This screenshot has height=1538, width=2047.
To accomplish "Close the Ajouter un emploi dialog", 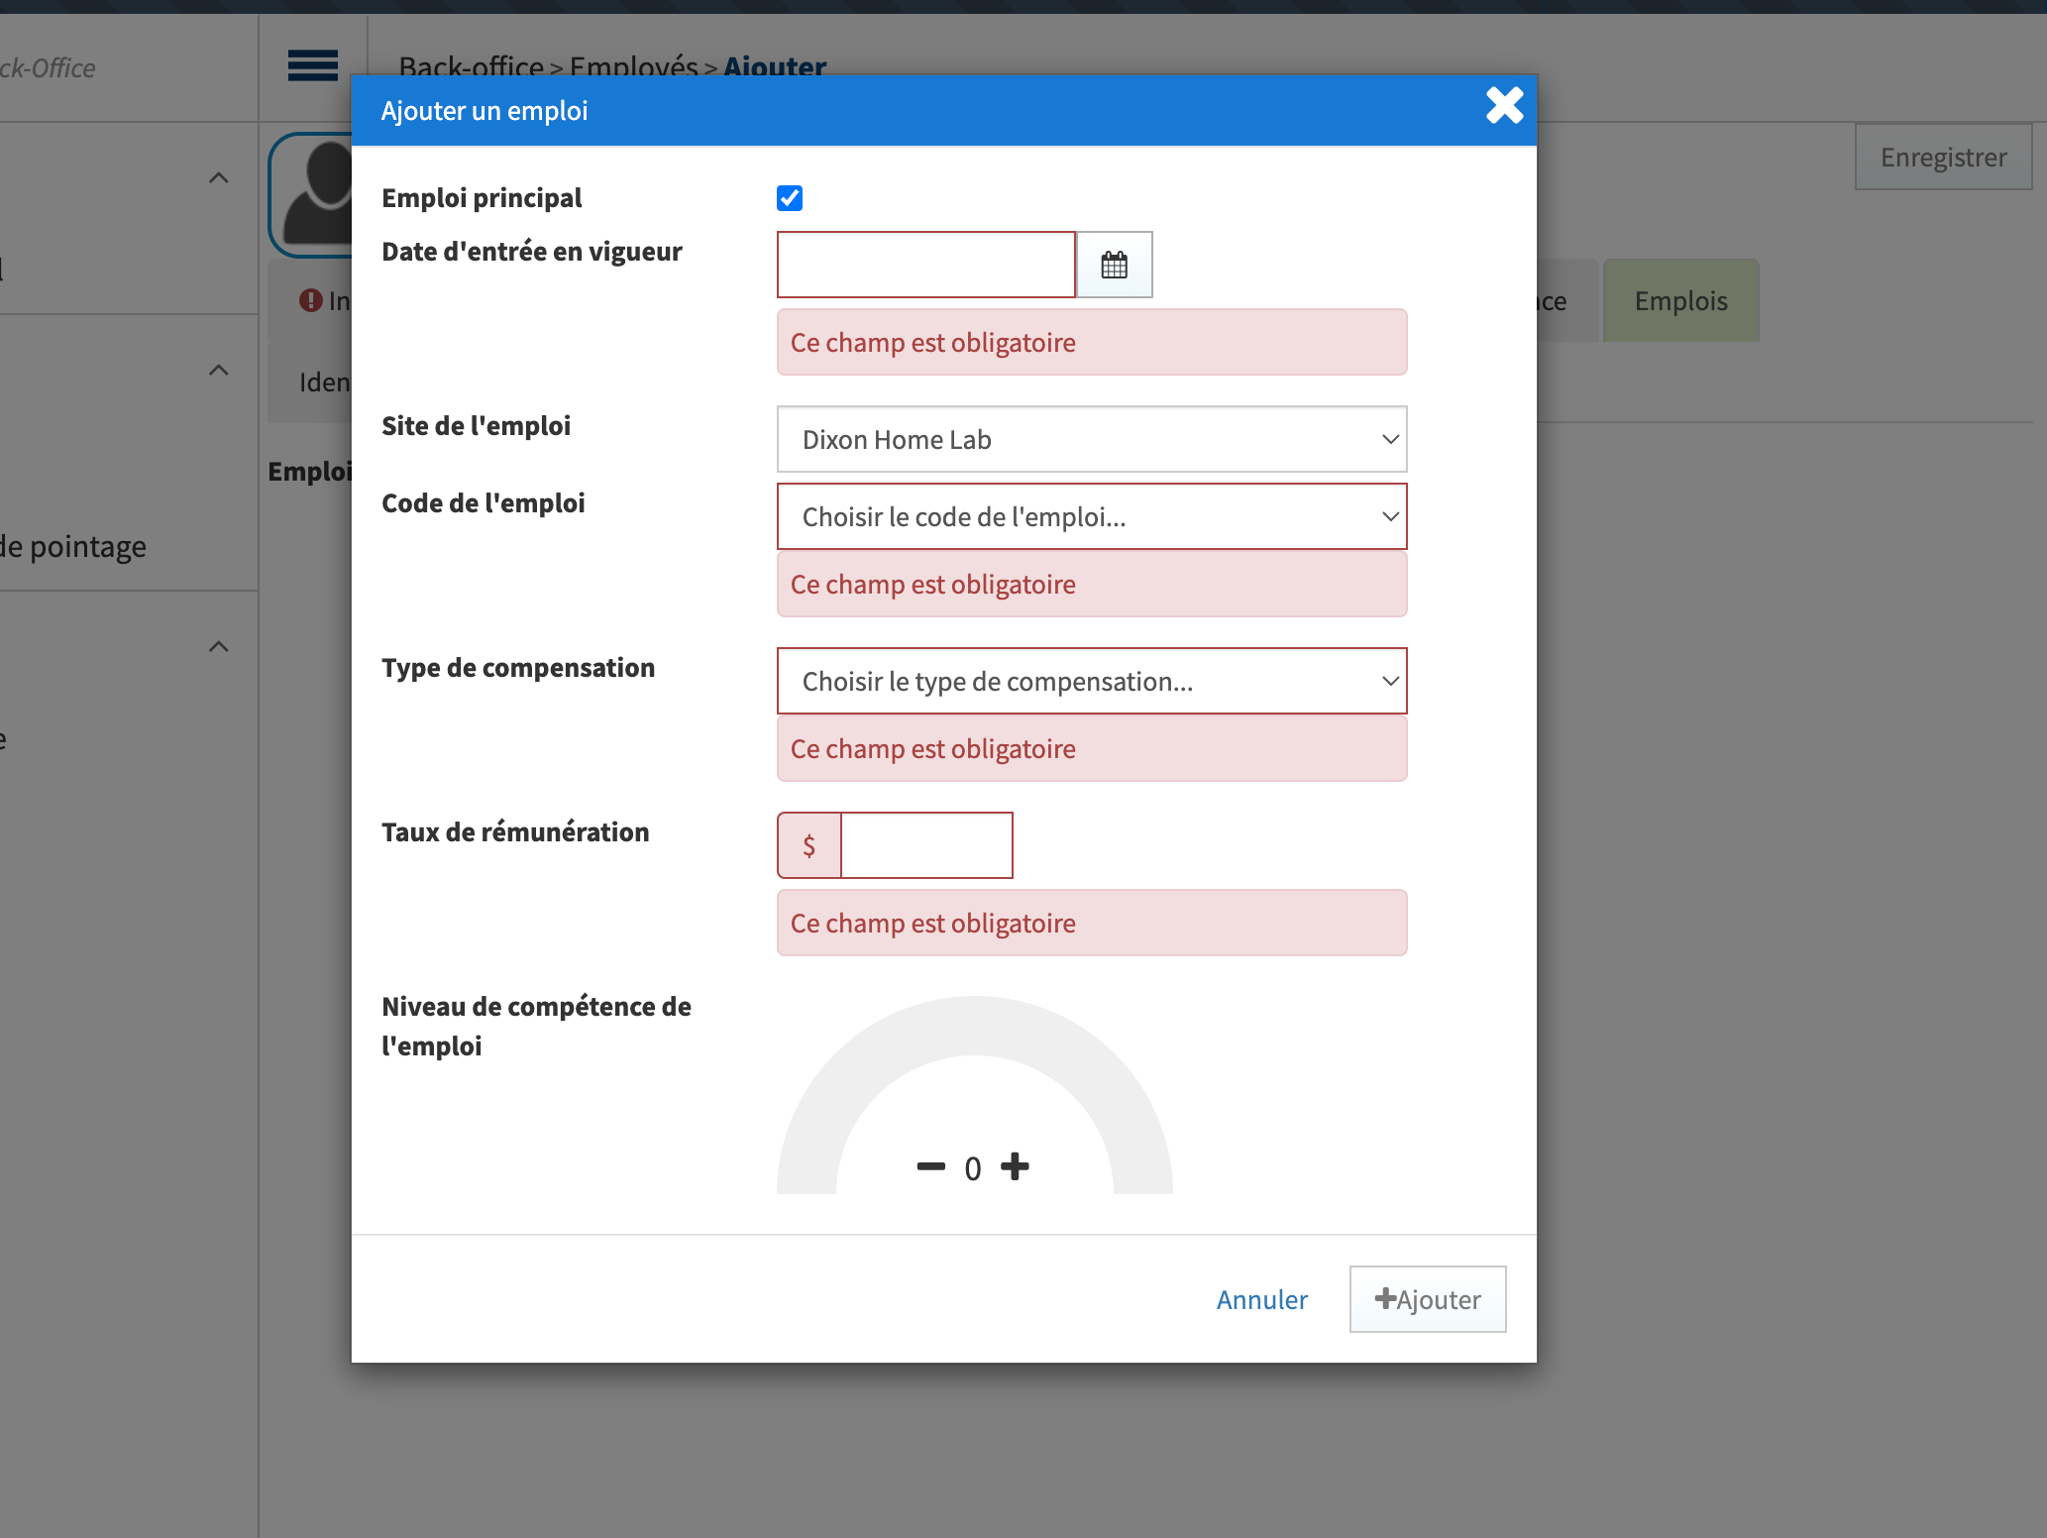I will [x=1504, y=107].
